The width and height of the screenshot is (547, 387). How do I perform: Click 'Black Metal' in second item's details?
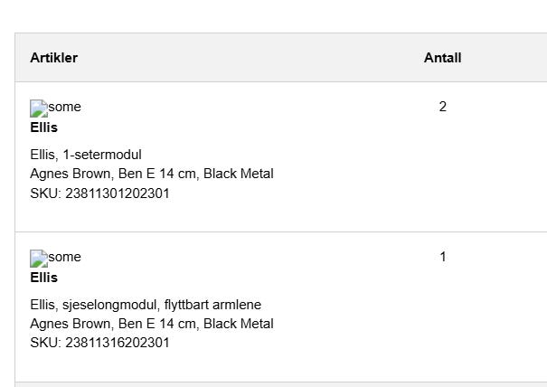(239, 324)
